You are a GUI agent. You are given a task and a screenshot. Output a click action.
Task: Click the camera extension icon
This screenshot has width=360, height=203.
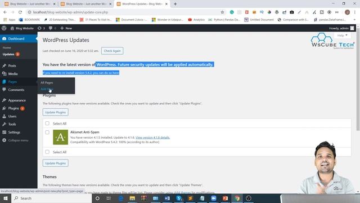click(x=291, y=12)
